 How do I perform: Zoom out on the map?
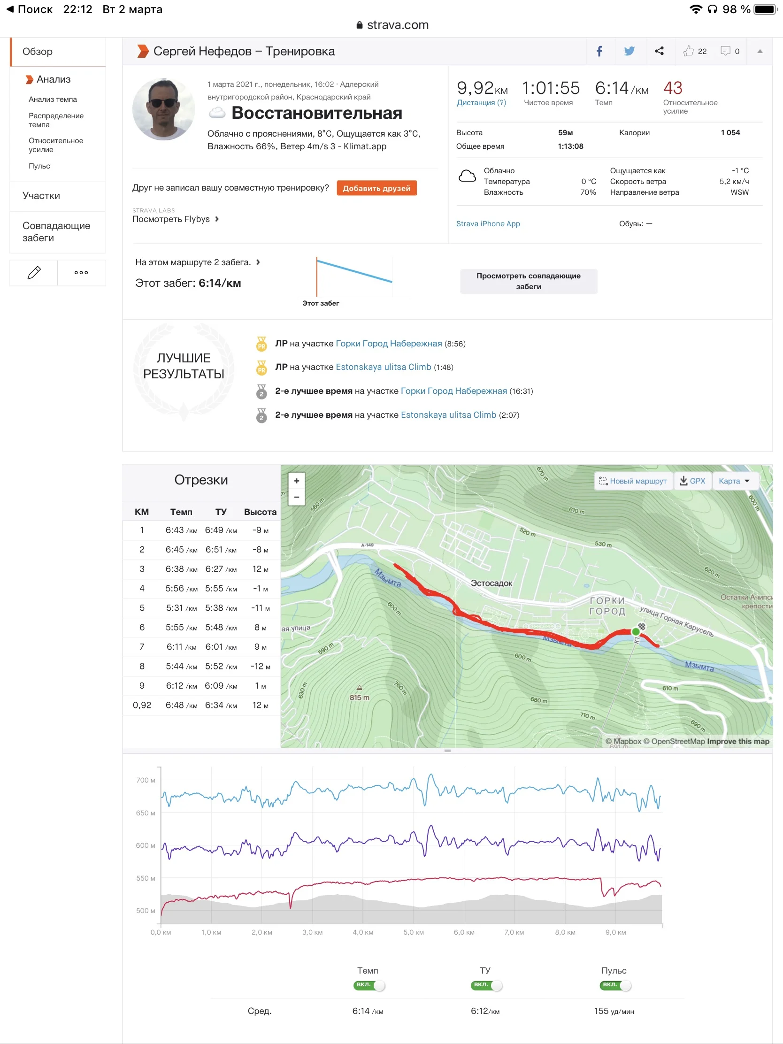[x=296, y=497]
